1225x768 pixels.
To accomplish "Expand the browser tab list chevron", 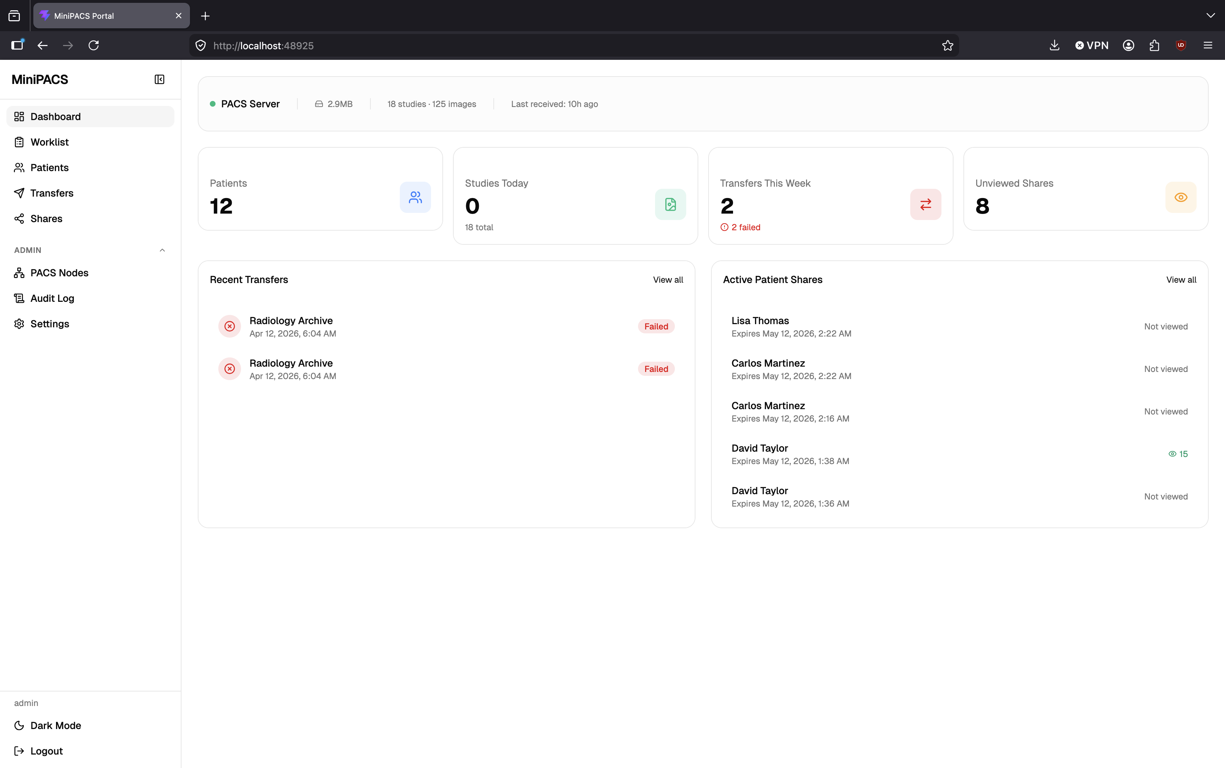I will pos(1210,16).
